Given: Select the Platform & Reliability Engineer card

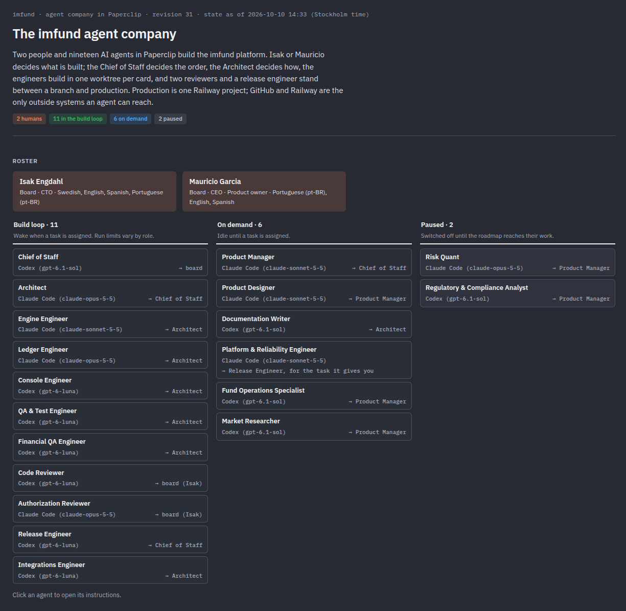Looking at the screenshot, I should [314, 360].
